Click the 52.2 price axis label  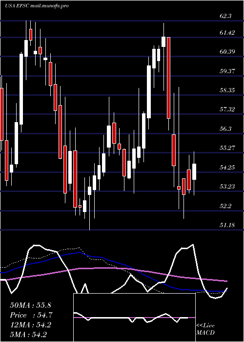pyautogui.click(x=225, y=206)
